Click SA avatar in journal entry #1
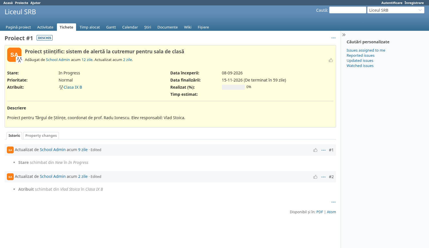Image resolution: width=429 pixels, height=248 pixels. pos(10,150)
